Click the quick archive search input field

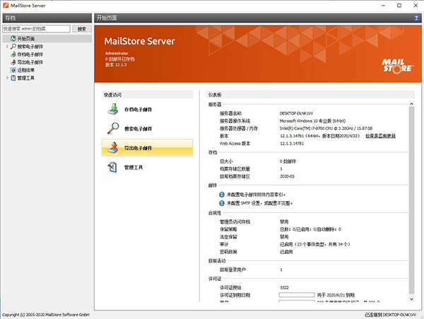pos(36,29)
